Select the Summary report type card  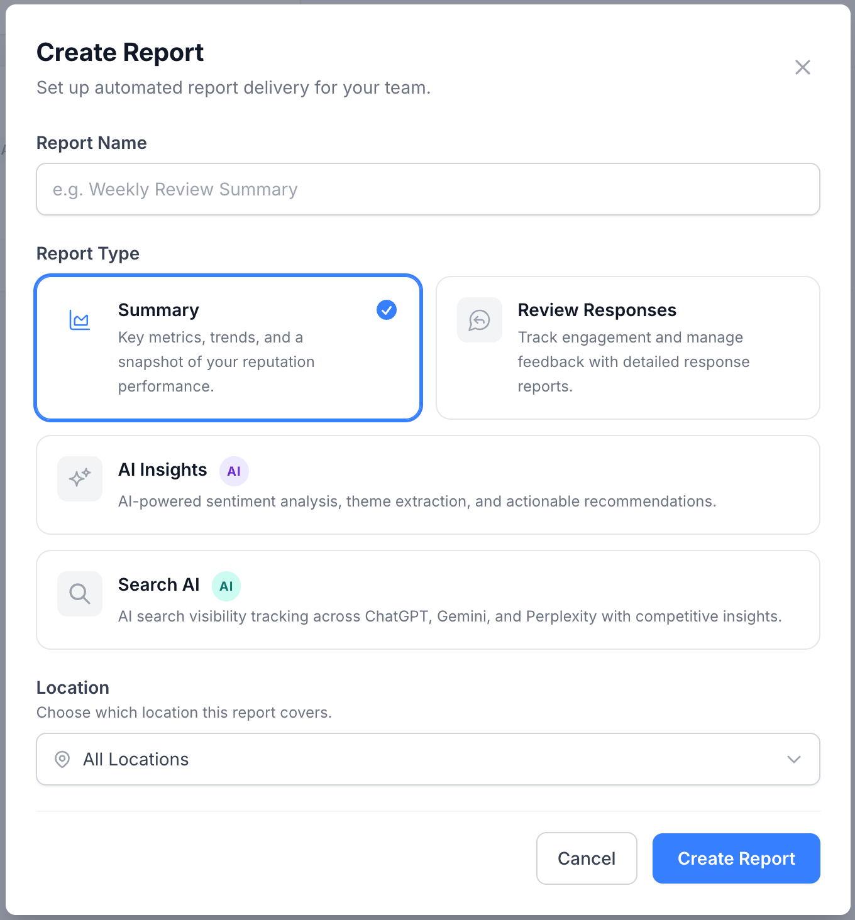click(228, 348)
